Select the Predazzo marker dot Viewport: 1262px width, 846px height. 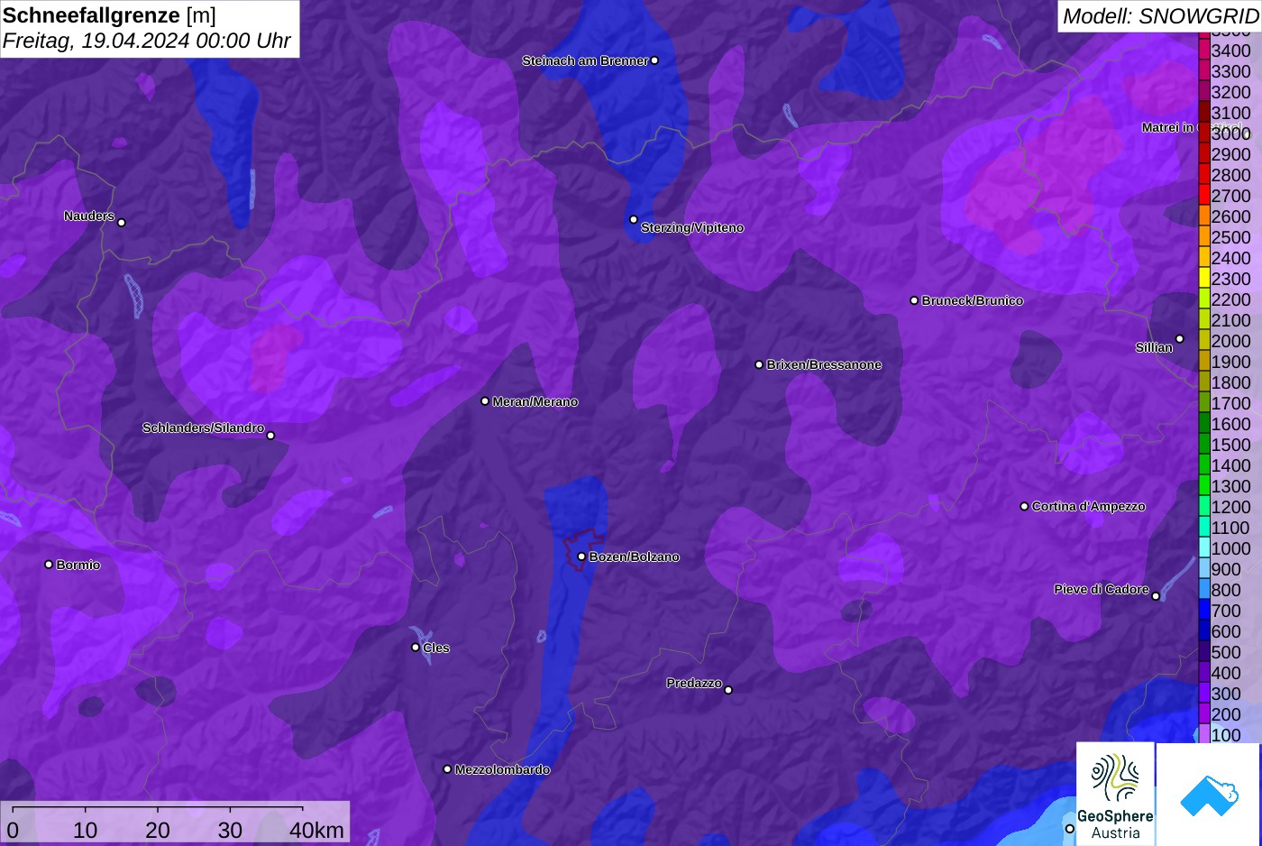point(728,690)
